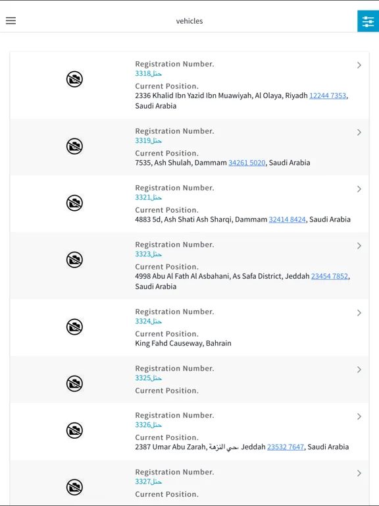The height and width of the screenshot is (506, 379).
Task: Open the 32414 8424 link
Action: pyautogui.click(x=287, y=219)
